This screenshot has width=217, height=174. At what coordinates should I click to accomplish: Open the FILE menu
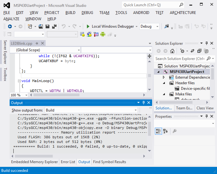7,13
